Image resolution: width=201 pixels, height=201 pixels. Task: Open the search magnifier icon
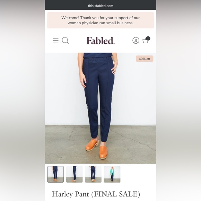coord(65,41)
